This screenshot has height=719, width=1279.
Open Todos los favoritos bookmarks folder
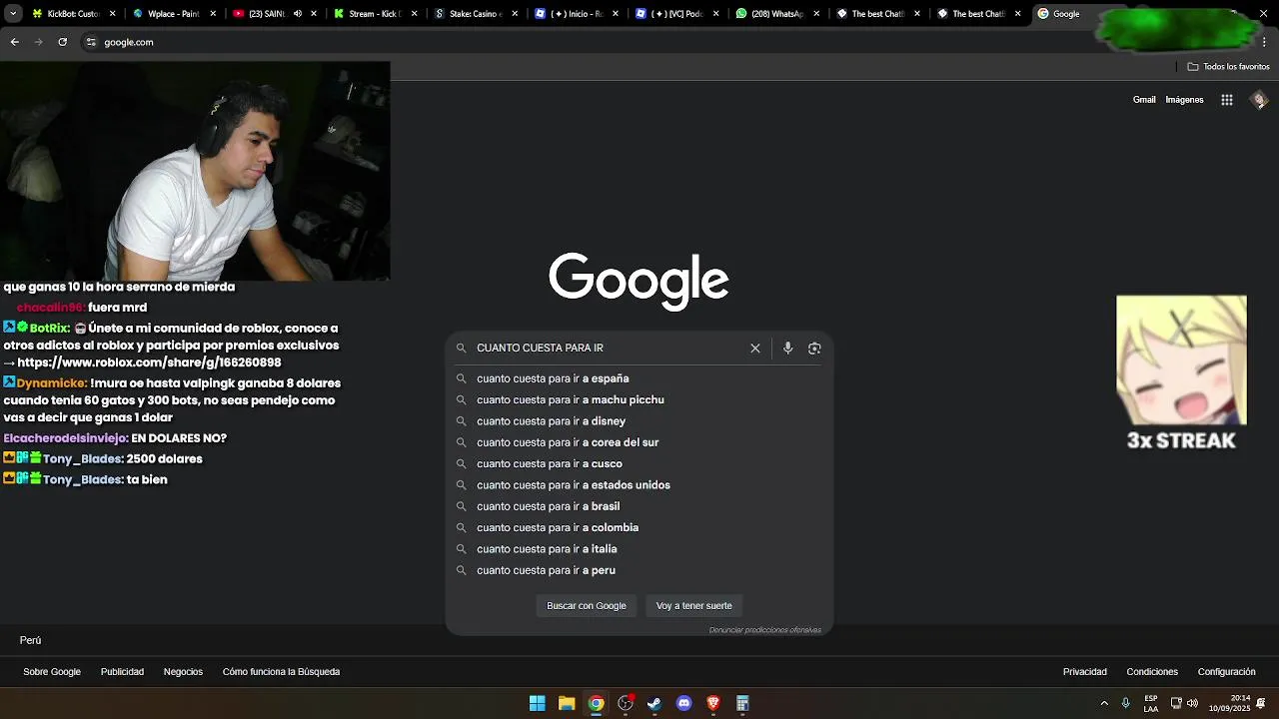[x=1228, y=66]
